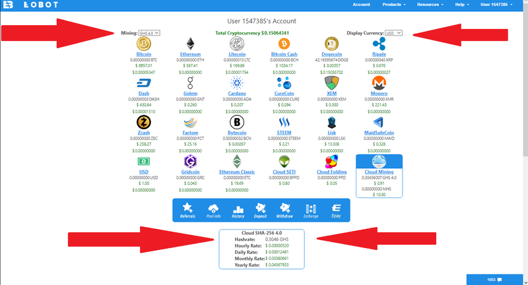
Task: Expand the User 1547385 menu
Action: point(496,5)
